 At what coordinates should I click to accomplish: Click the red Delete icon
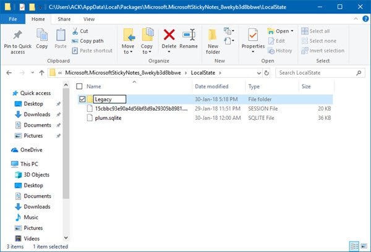[x=169, y=35]
